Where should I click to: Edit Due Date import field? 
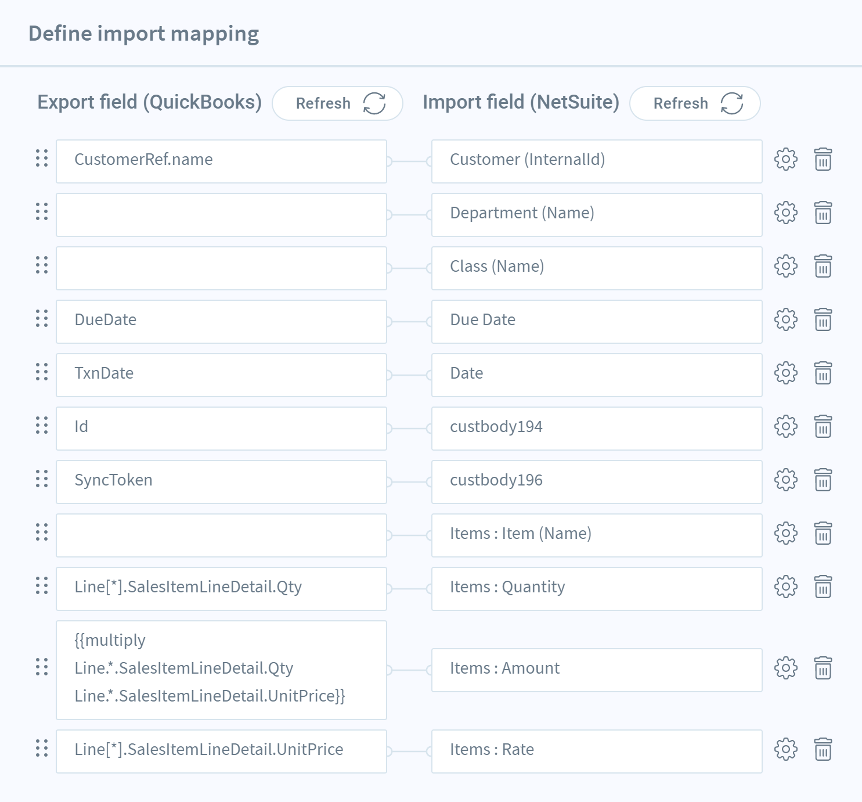point(597,322)
